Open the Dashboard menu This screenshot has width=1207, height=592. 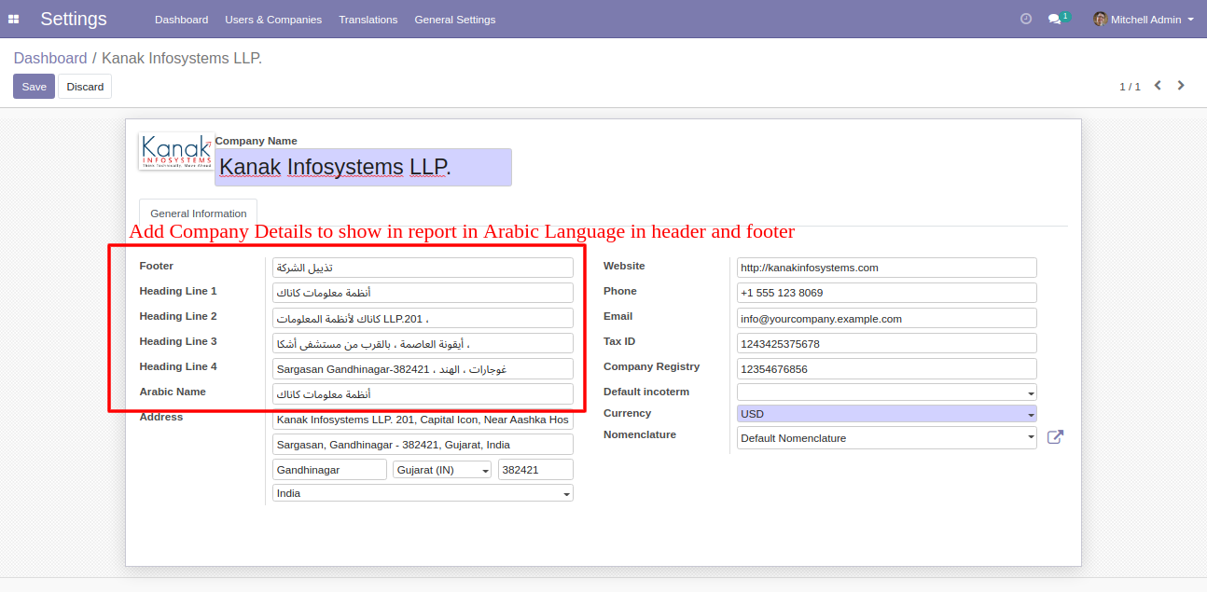pyautogui.click(x=182, y=20)
